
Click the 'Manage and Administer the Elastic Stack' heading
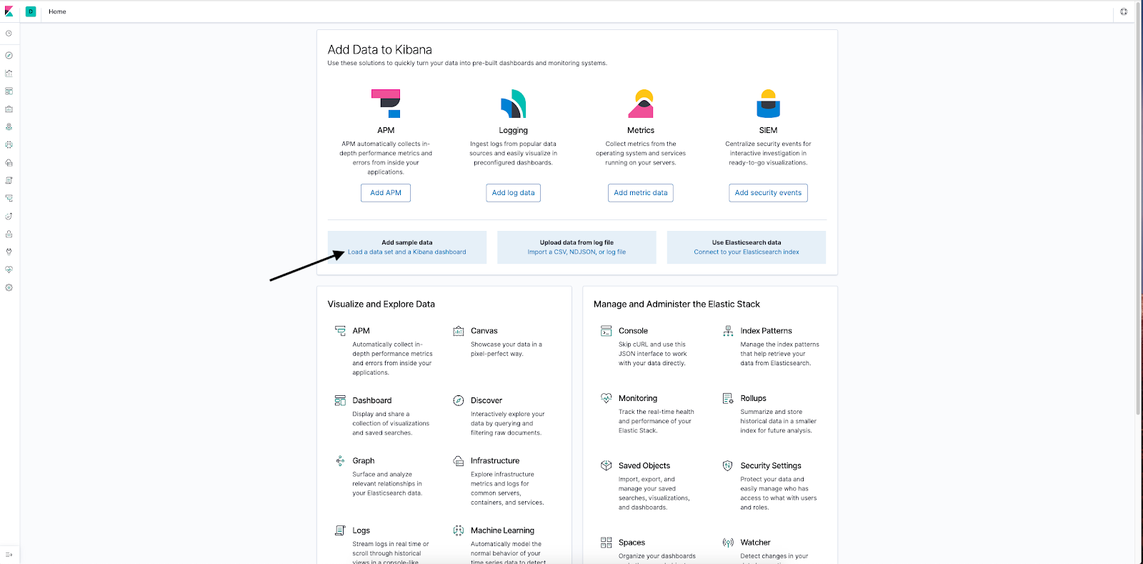[x=677, y=304]
